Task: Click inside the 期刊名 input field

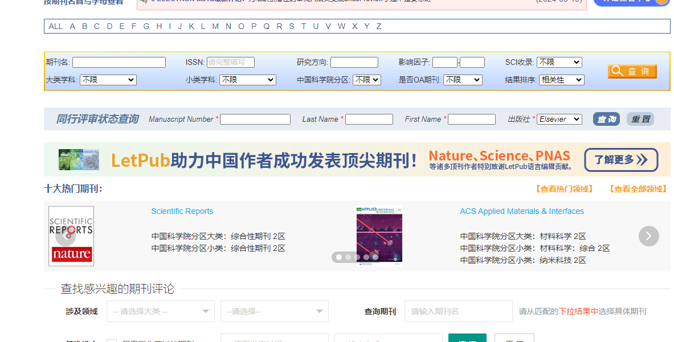Action: pyautogui.click(x=119, y=61)
